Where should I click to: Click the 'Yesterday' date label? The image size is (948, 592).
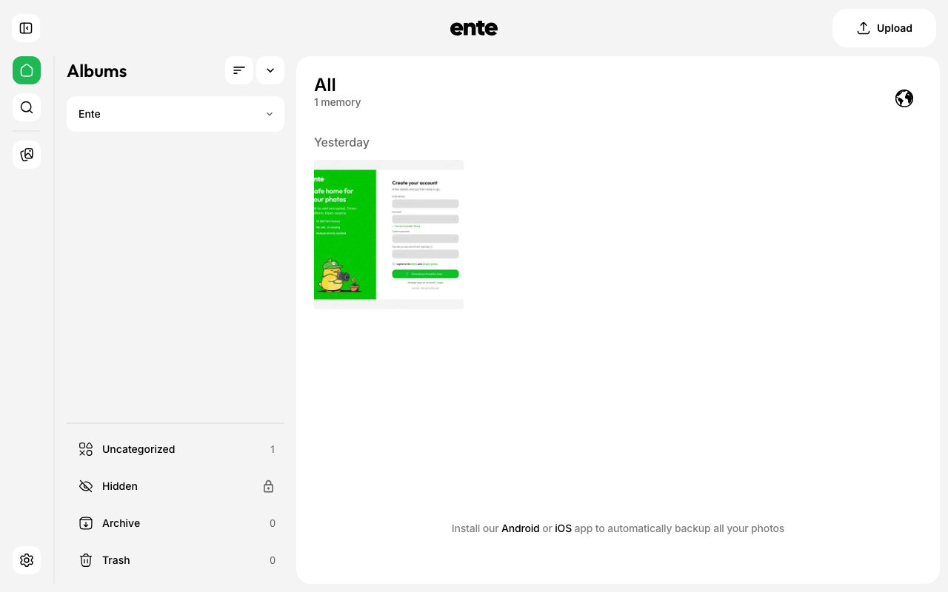point(341,142)
